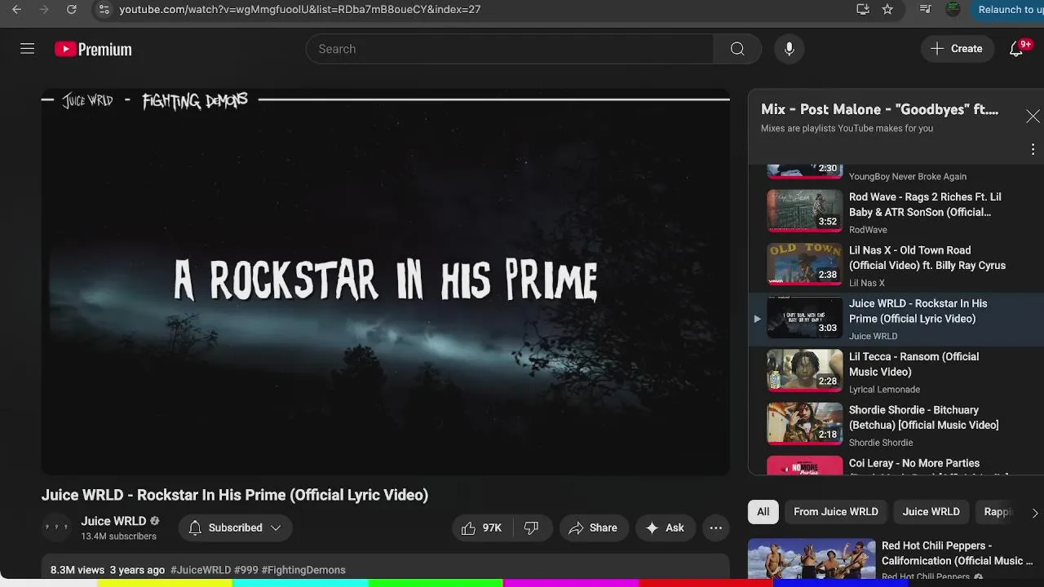Click Relaunch to update button
1044x587 pixels.
point(1010,10)
